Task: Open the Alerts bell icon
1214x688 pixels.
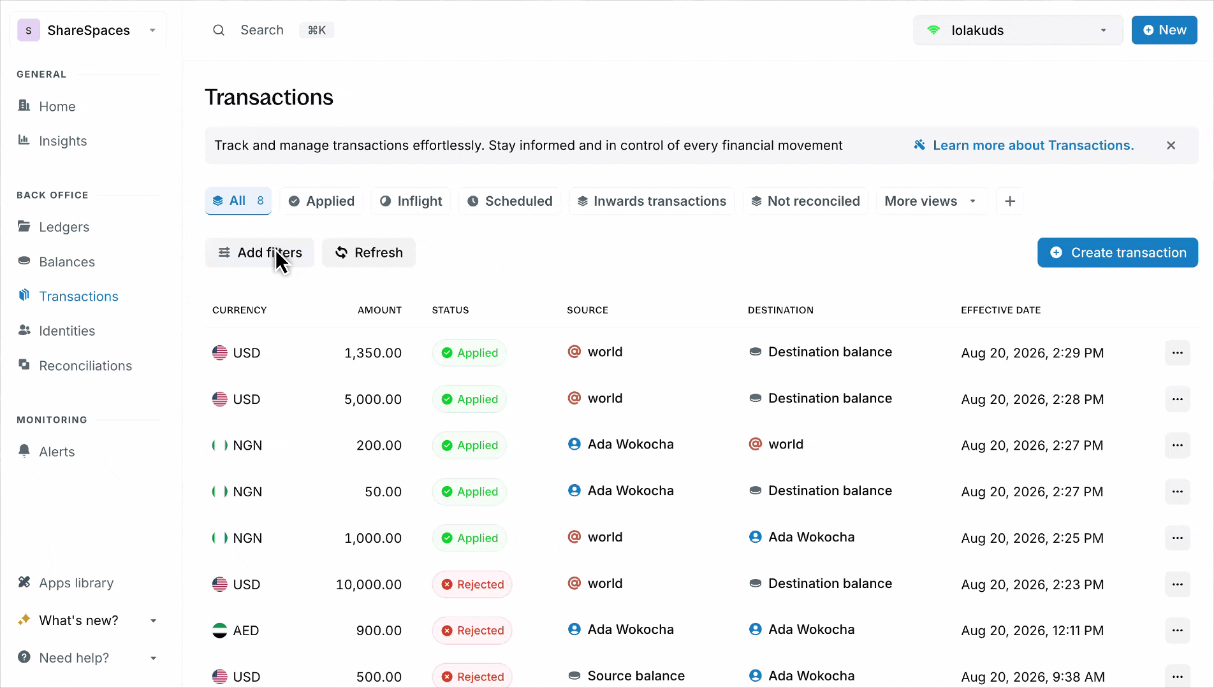Action: tap(24, 451)
